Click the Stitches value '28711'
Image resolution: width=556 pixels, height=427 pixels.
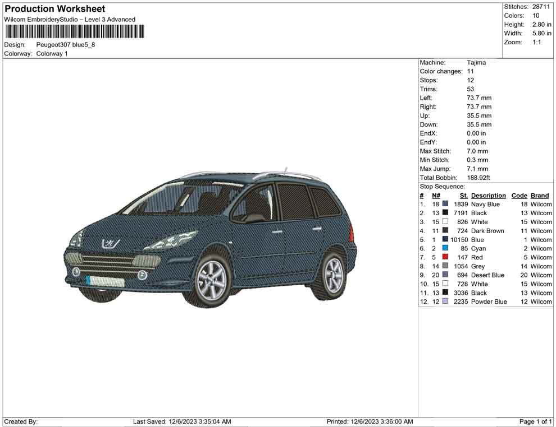pyautogui.click(x=541, y=7)
